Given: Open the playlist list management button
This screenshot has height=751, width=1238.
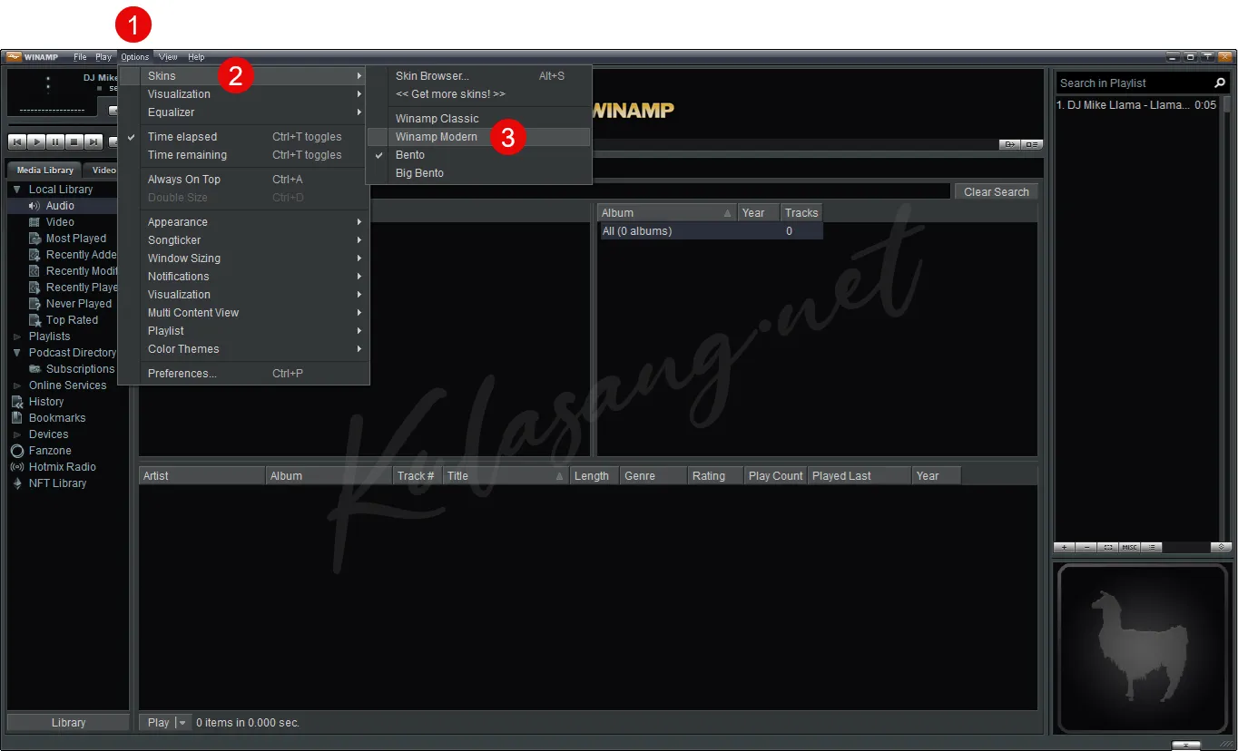Looking at the screenshot, I should pos(1151,547).
